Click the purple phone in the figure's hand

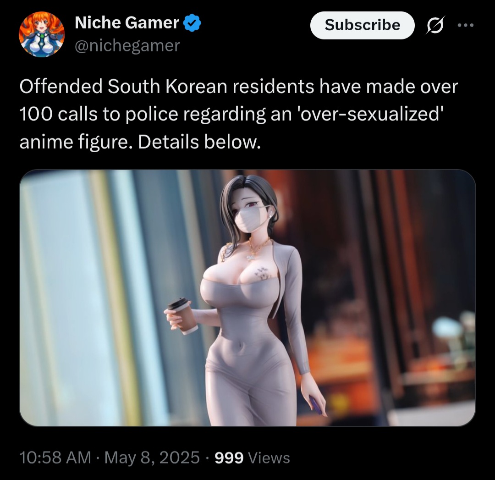[x=316, y=405]
